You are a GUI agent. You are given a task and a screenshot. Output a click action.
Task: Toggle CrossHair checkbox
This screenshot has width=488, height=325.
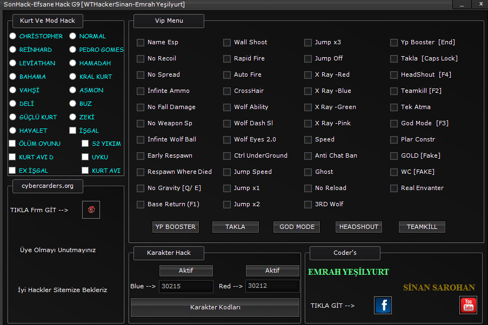click(x=227, y=91)
